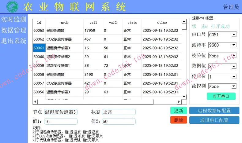Click the horizontal scrollbar thumb

95,101
